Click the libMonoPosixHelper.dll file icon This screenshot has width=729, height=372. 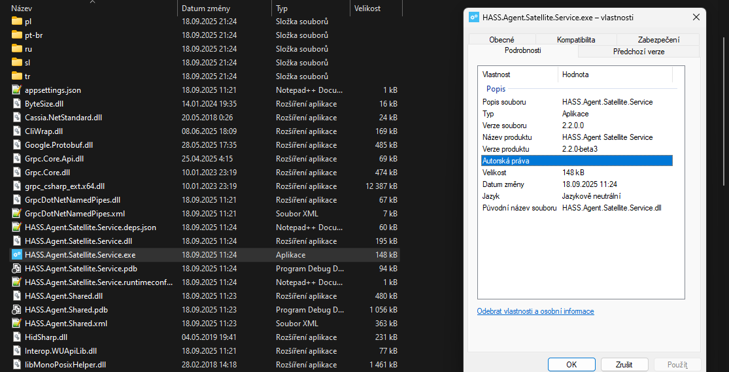[x=17, y=365]
